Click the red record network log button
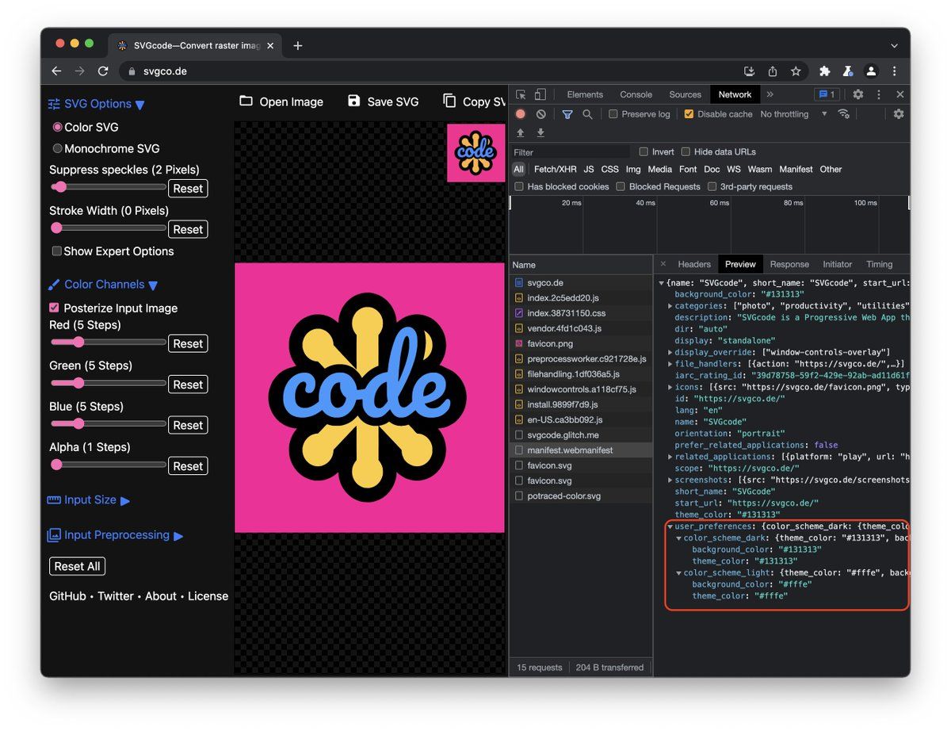The height and width of the screenshot is (731, 951). 521,114
